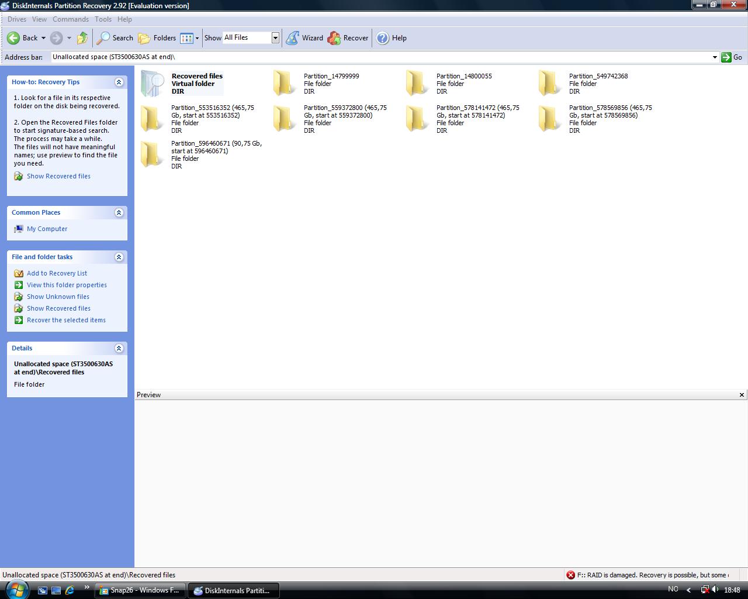Click Show Recovered files in folder tasks
Image resolution: width=748 pixels, height=599 pixels.
[58, 308]
